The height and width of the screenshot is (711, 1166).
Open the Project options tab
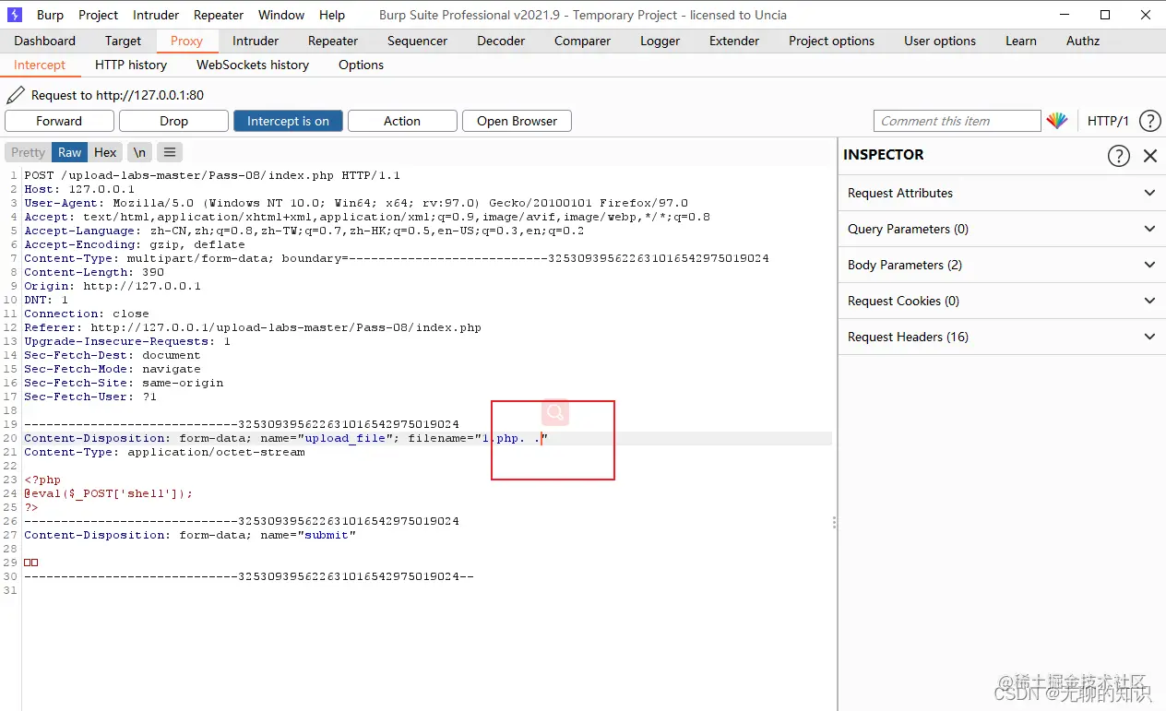tap(831, 41)
